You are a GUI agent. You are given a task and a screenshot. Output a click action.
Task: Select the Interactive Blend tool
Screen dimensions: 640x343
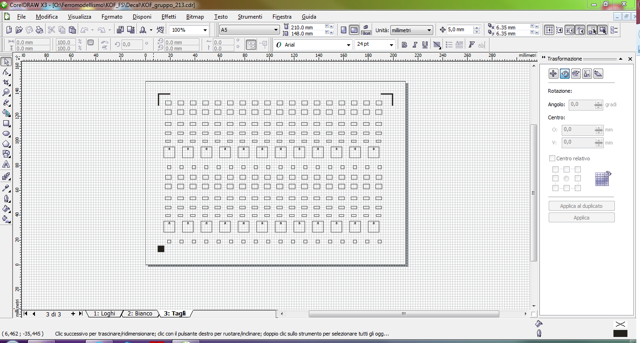[x=6, y=177]
